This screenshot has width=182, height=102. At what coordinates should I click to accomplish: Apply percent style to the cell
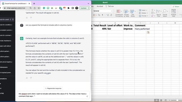(99, 15)
